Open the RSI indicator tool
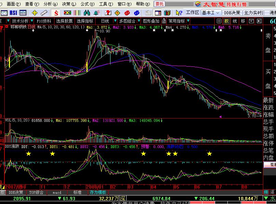The image size is (276, 204). pos(13,13)
